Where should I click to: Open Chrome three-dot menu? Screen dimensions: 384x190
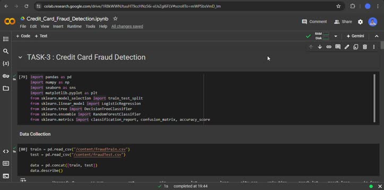tap(378, 6)
